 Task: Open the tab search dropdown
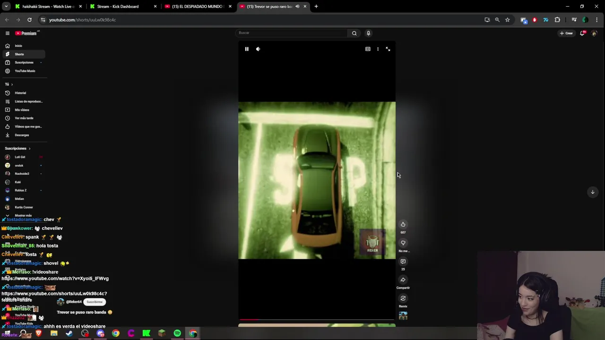coord(6,7)
